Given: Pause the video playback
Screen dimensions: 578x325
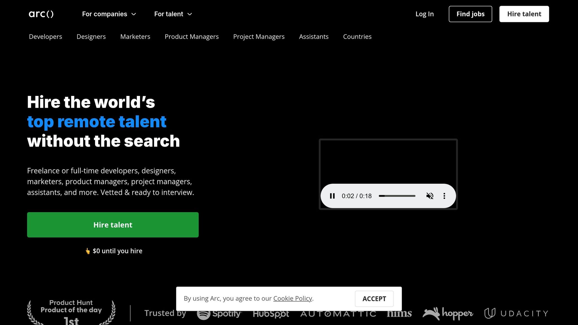Looking at the screenshot, I should 332,196.
